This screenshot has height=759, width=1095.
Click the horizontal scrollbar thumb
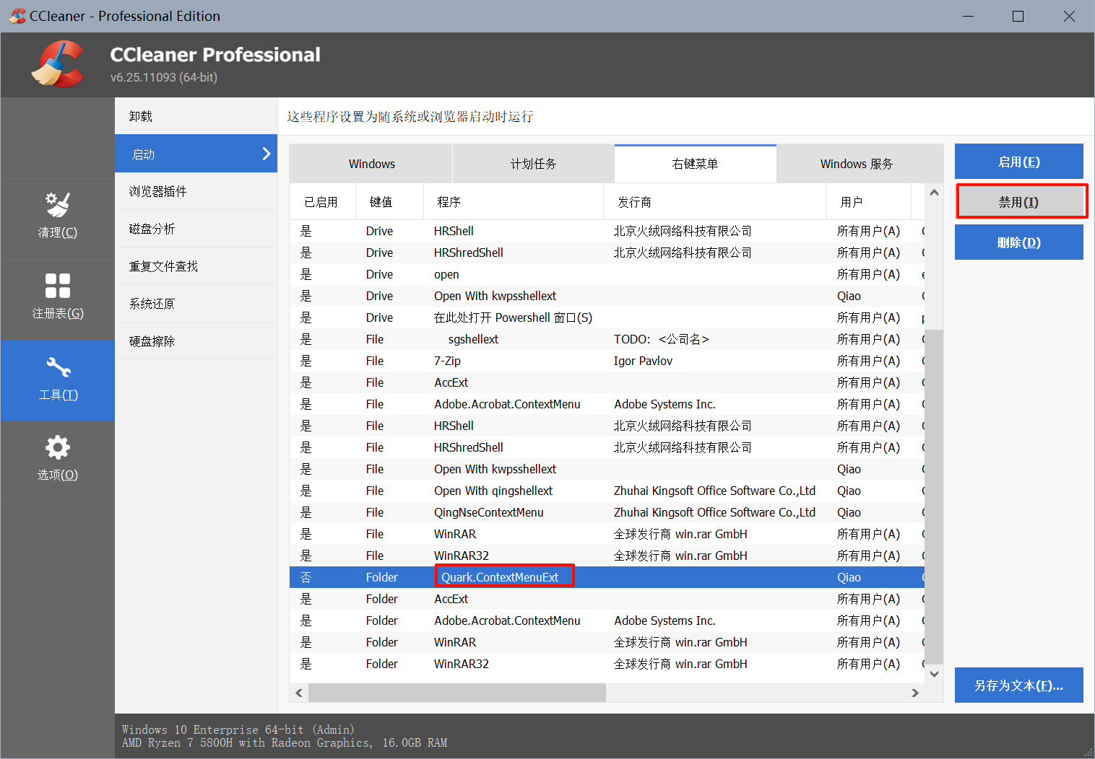pyautogui.click(x=456, y=693)
